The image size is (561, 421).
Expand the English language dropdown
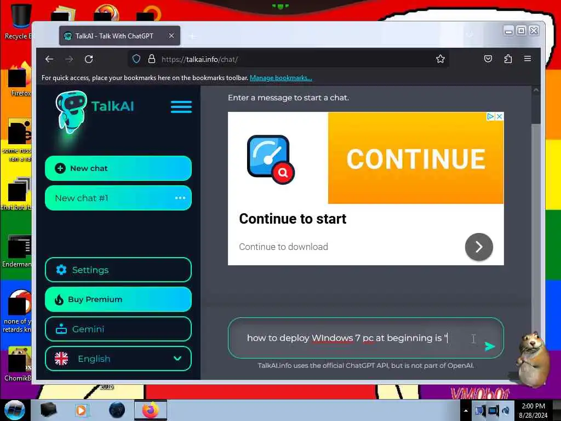tap(118, 359)
